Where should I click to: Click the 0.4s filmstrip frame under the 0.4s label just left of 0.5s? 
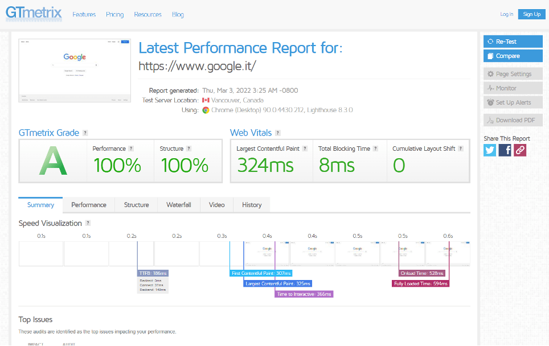[x=312, y=254]
